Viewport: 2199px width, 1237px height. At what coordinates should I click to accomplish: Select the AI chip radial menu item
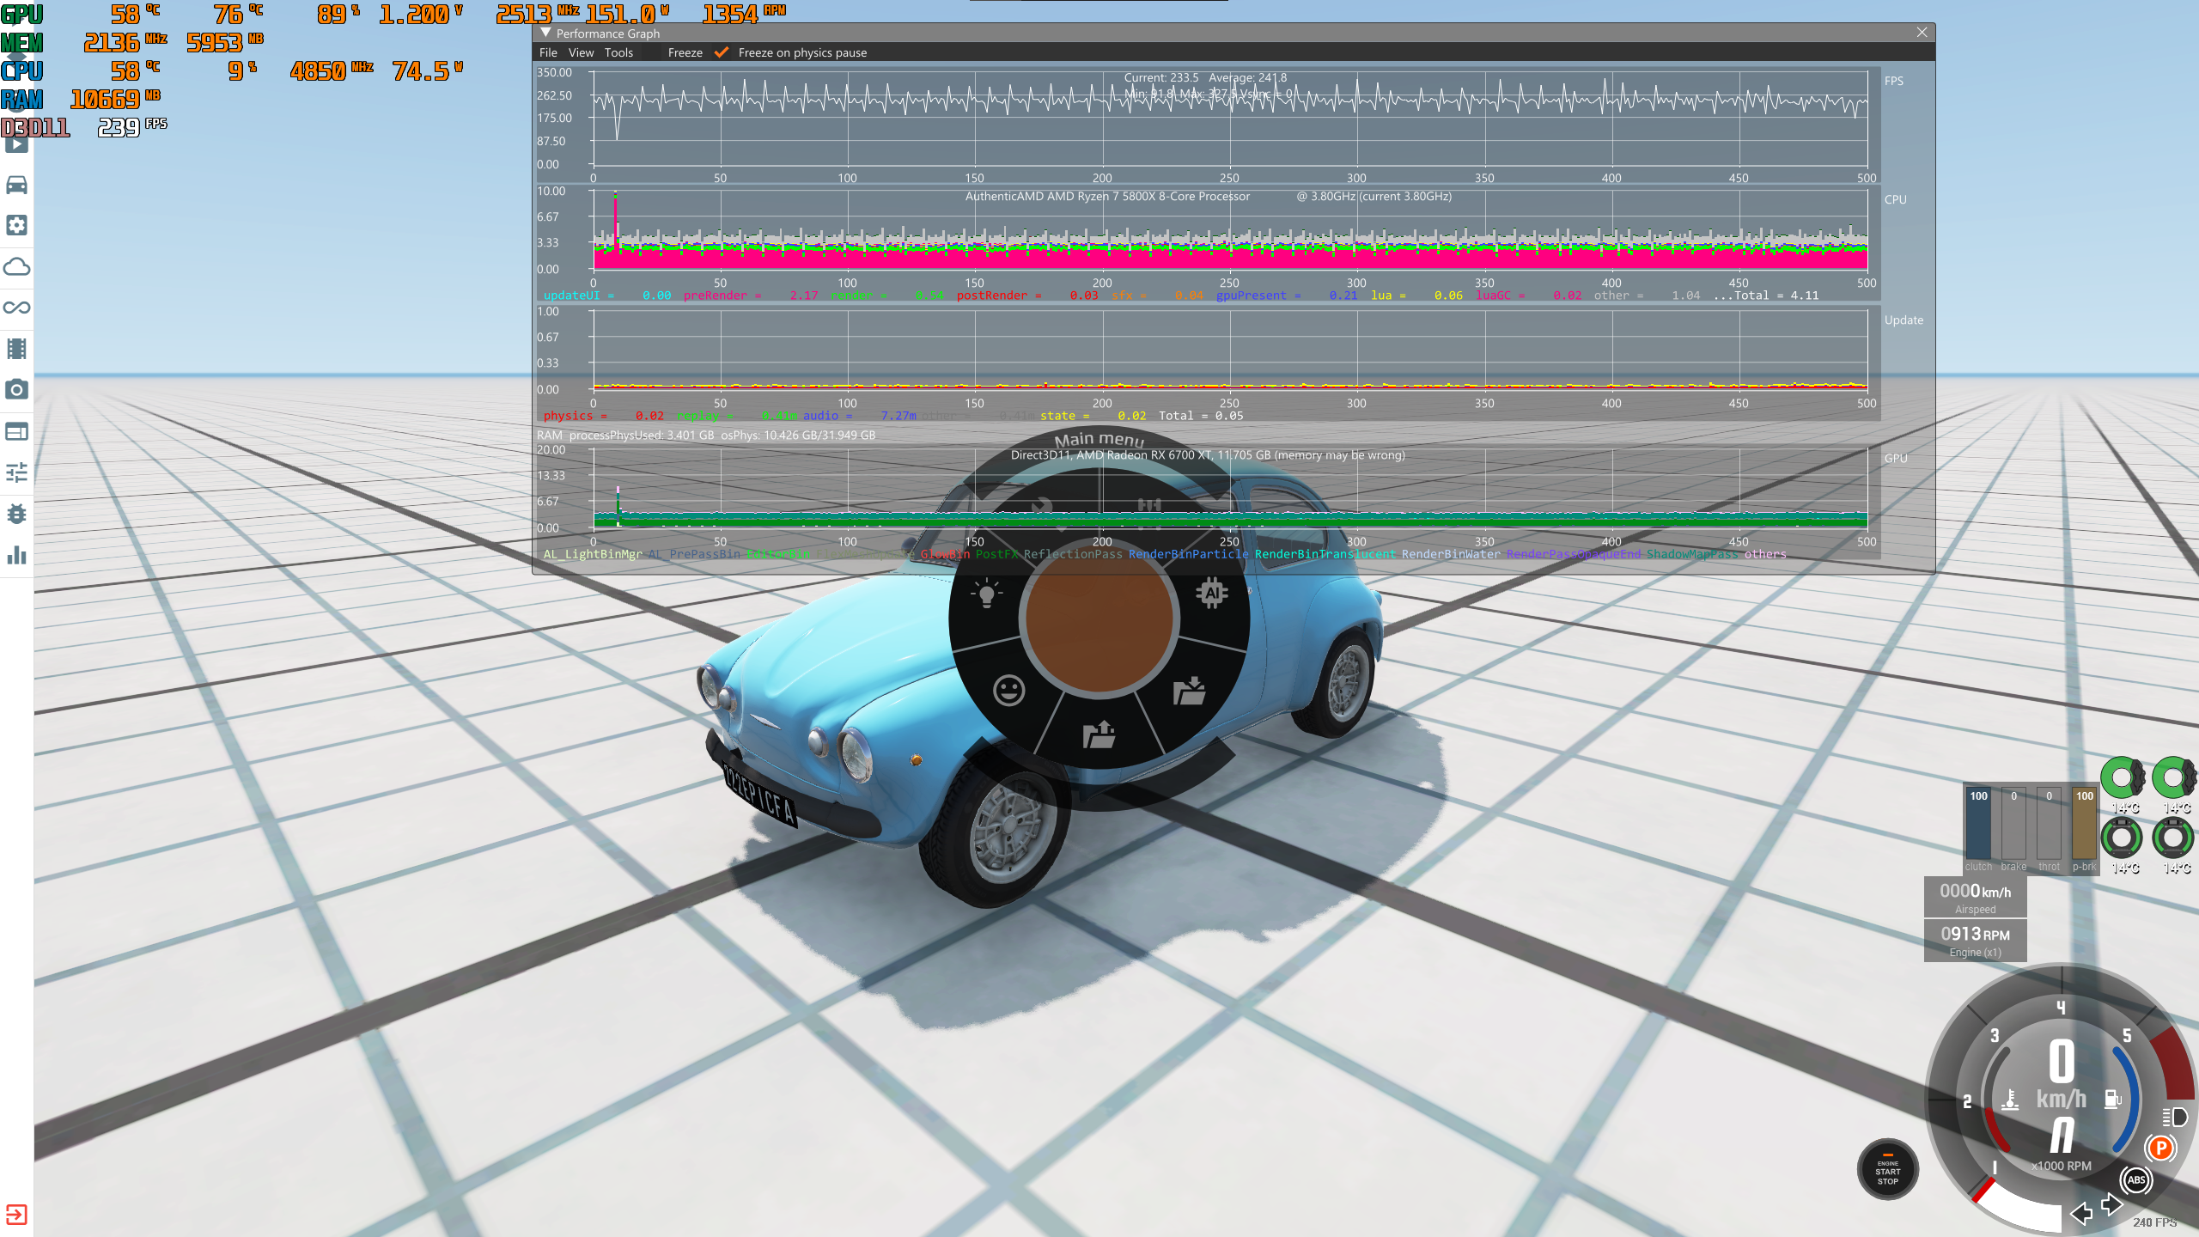(1212, 593)
